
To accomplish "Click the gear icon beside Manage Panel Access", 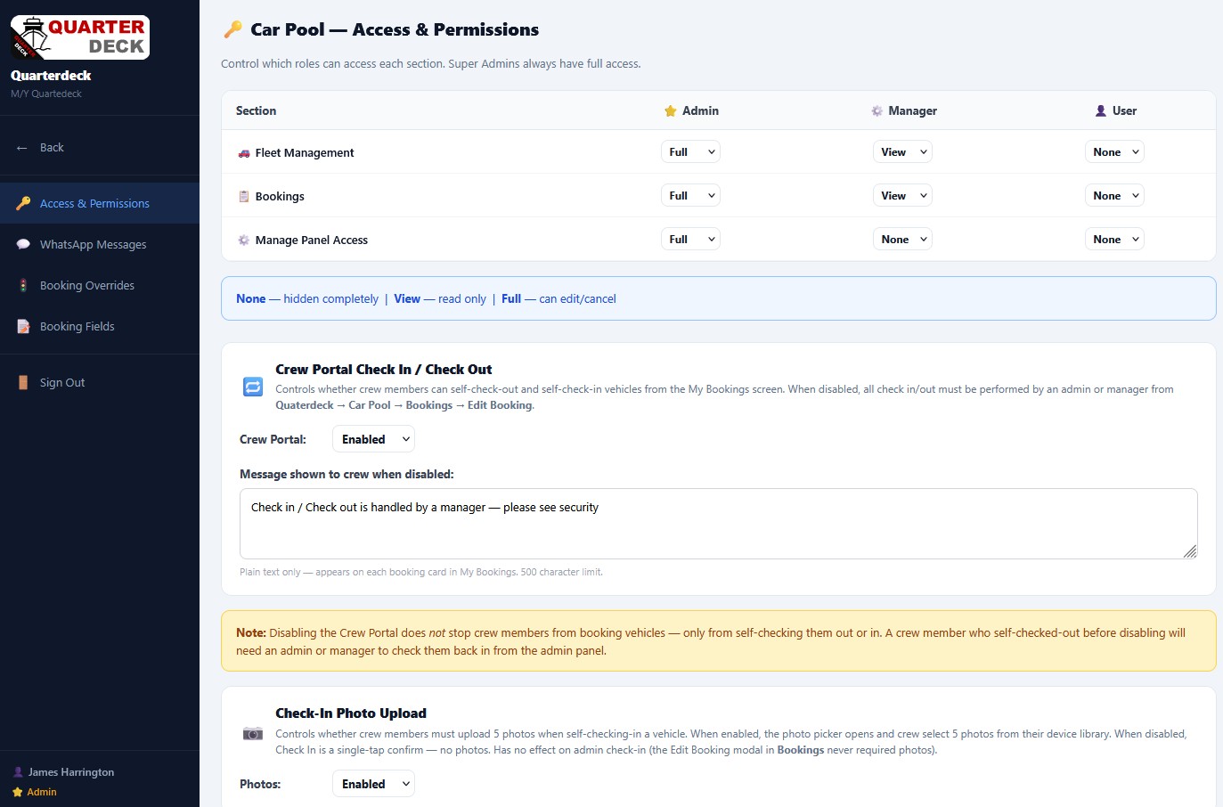I will 244,240.
